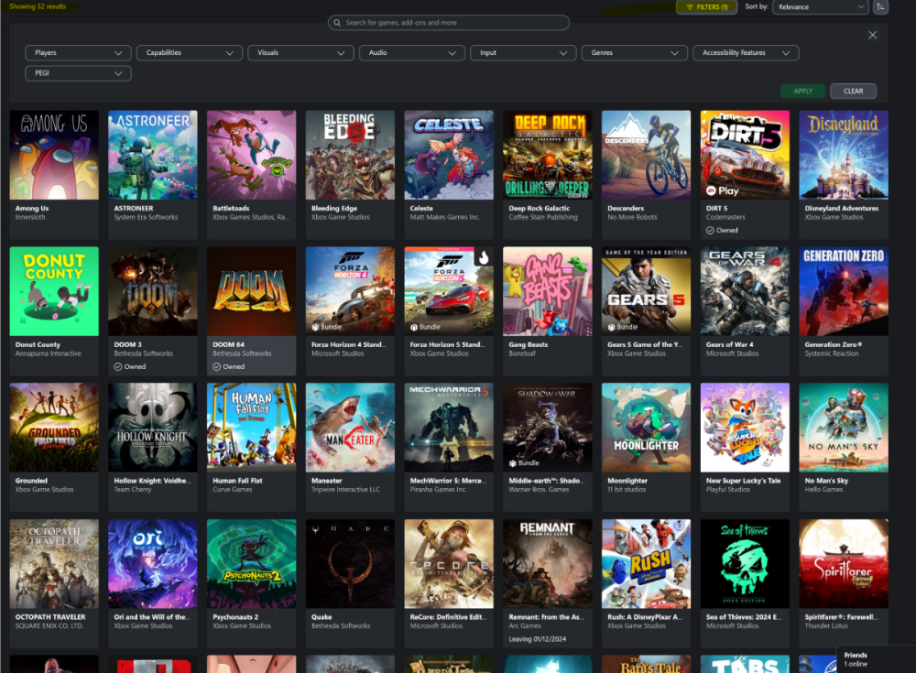Open the Forza Horizon 5 bundle thumbnail
Viewport: 916px width, 673px height.
tap(449, 291)
